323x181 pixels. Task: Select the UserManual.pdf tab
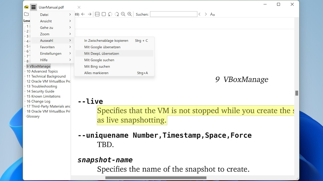click(51, 7)
